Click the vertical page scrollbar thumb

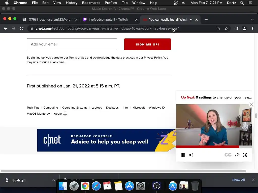(x=256, y=116)
